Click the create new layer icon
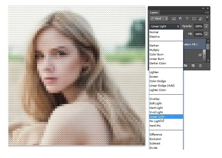This screenshot has width=222, height=158. (x=193, y=66)
